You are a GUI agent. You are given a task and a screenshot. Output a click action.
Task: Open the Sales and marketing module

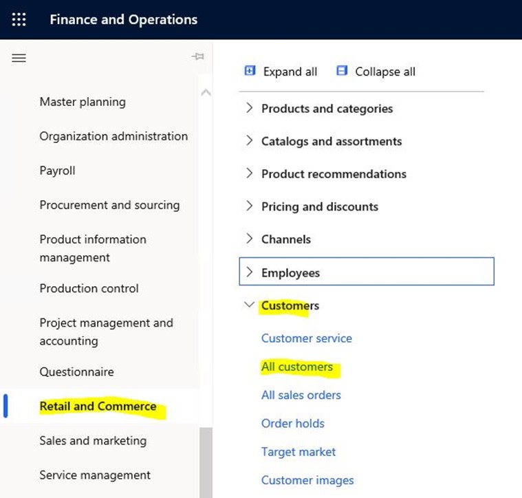click(x=93, y=440)
